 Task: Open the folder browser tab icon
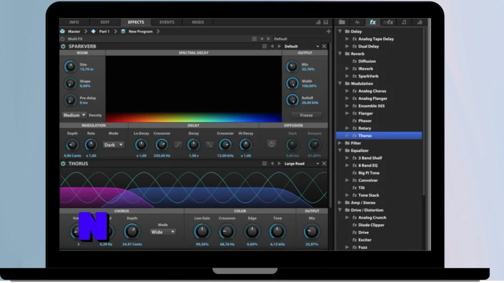pos(342,22)
